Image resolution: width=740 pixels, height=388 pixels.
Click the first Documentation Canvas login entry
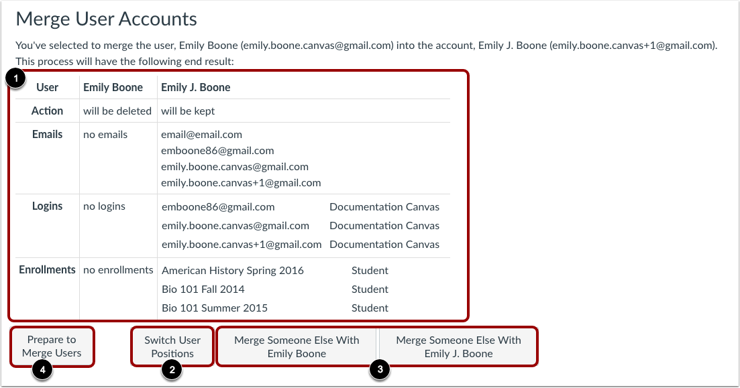coord(384,207)
